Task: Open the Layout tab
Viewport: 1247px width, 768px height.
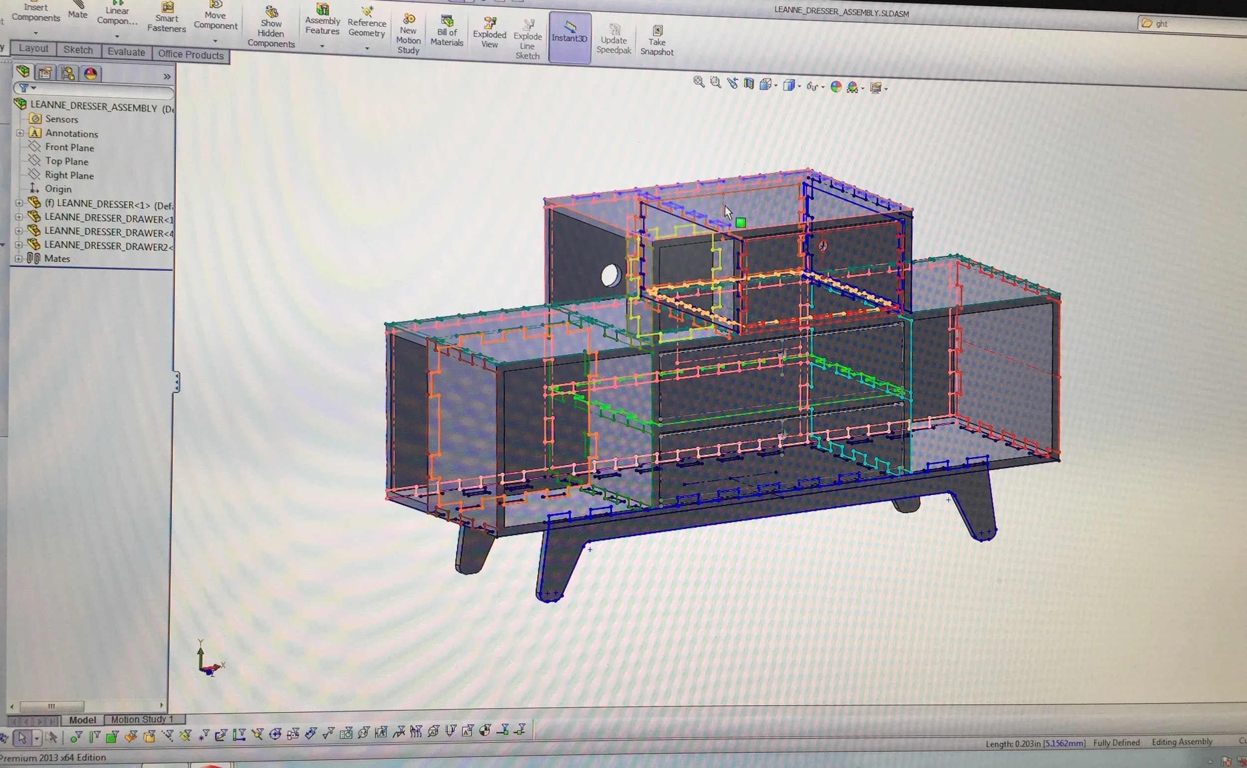Action: click(x=33, y=48)
